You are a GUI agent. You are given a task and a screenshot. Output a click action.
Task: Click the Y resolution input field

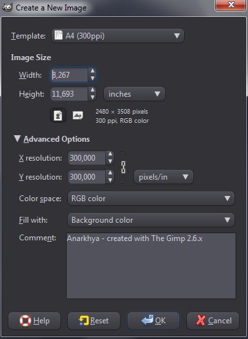[x=87, y=177]
